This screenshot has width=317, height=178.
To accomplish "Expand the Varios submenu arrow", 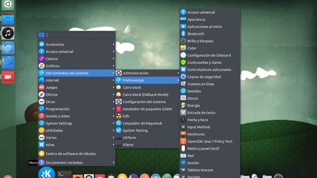I will tap(113, 137).
